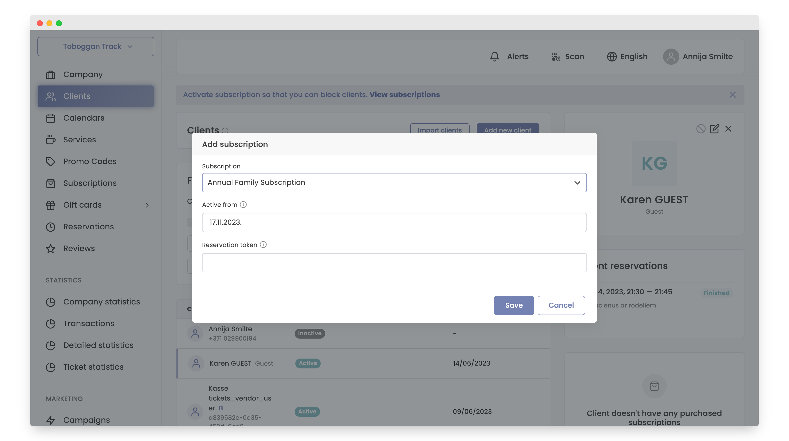Follow the View subscriptions link
This screenshot has height=441, width=789.
tap(404, 95)
